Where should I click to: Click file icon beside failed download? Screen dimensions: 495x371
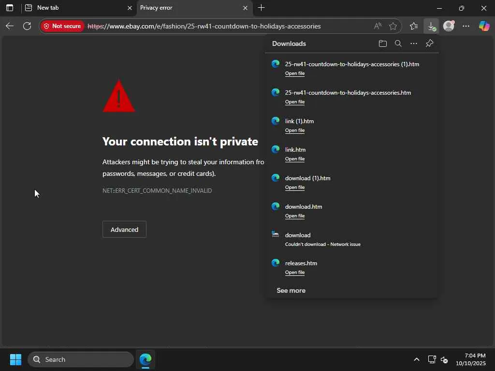(275, 234)
